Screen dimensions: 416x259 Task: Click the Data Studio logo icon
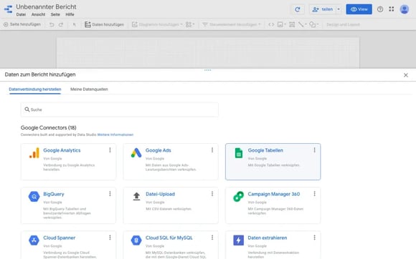tap(8, 9)
